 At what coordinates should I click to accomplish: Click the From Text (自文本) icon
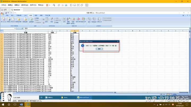pos(13,20)
